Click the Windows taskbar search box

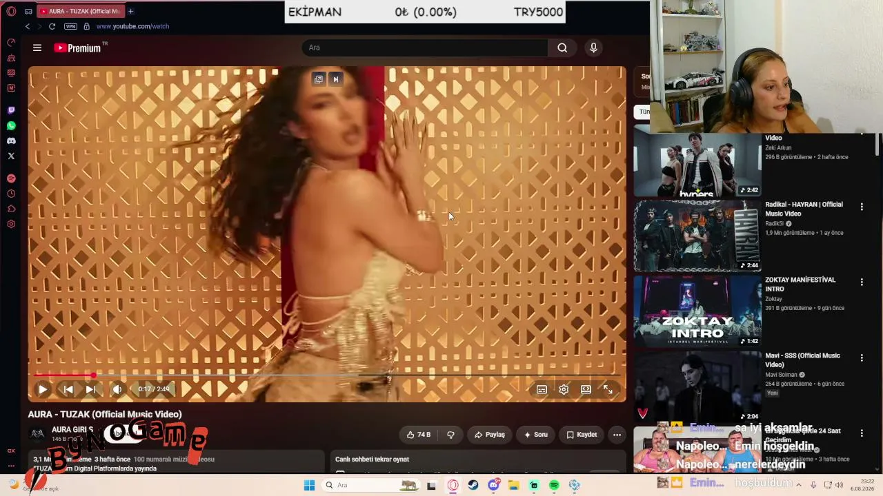tap(371, 485)
